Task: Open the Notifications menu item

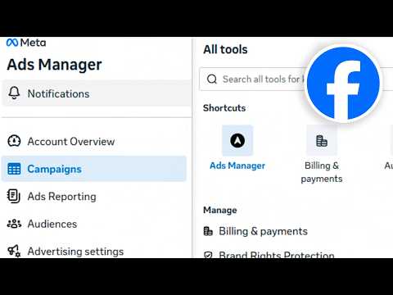Action: (96, 93)
